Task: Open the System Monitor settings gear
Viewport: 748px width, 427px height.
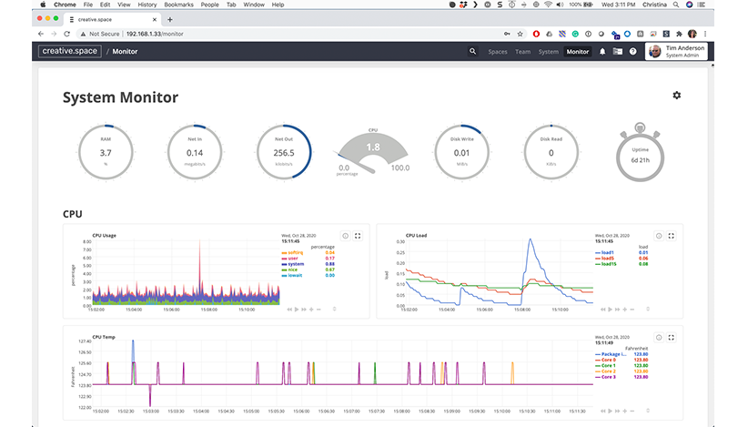Action: 676,96
